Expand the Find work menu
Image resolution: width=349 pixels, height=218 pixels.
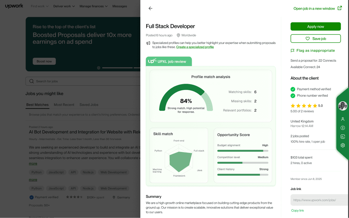point(40,6)
